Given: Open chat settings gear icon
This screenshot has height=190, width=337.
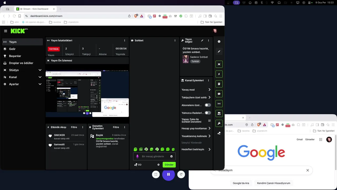Looking at the screenshot, I should coord(158,165).
